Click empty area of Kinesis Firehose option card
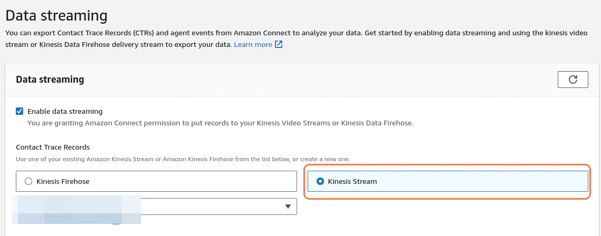The height and width of the screenshot is (236, 601). coord(192,181)
